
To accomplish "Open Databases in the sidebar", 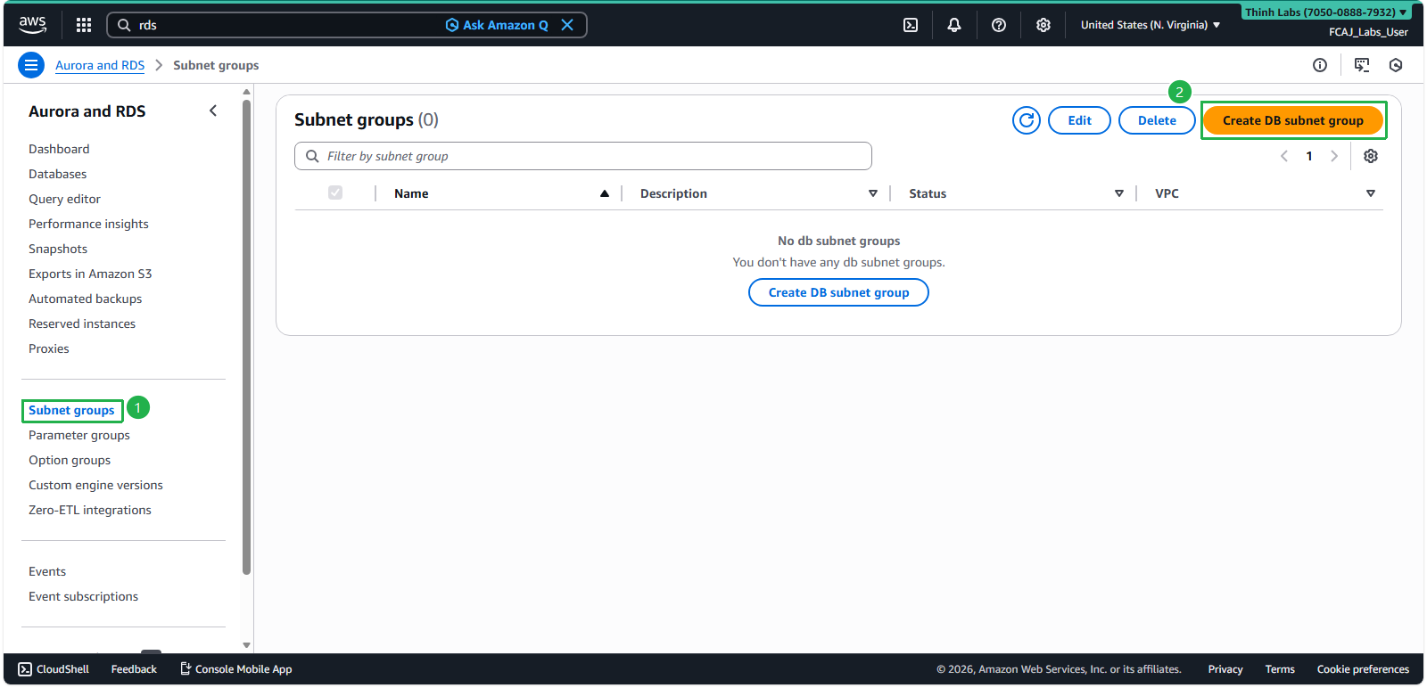I will coord(58,174).
